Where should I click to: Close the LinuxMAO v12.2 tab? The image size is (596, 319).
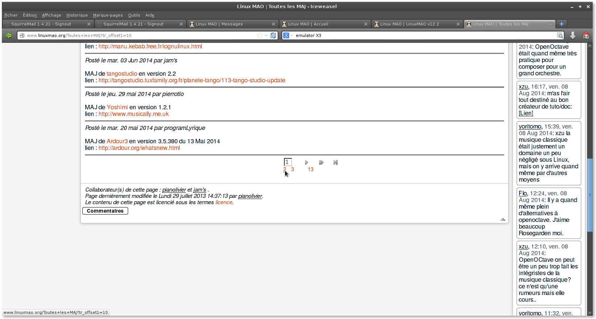click(458, 24)
